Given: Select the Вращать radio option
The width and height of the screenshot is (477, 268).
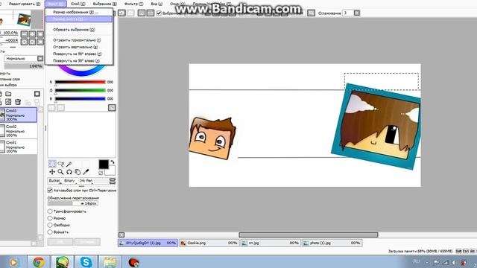Looking at the screenshot, I should pyautogui.click(x=50, y=232).
